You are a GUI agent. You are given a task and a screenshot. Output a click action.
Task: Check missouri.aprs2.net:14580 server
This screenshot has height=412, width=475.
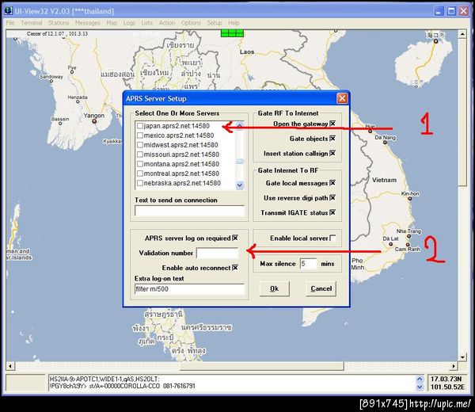[140, 154]
